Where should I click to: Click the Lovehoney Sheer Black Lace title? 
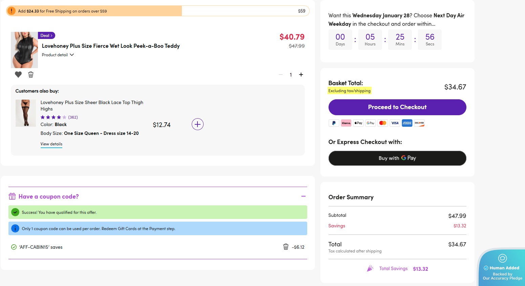pyautogui.click(x=92, y=105)
